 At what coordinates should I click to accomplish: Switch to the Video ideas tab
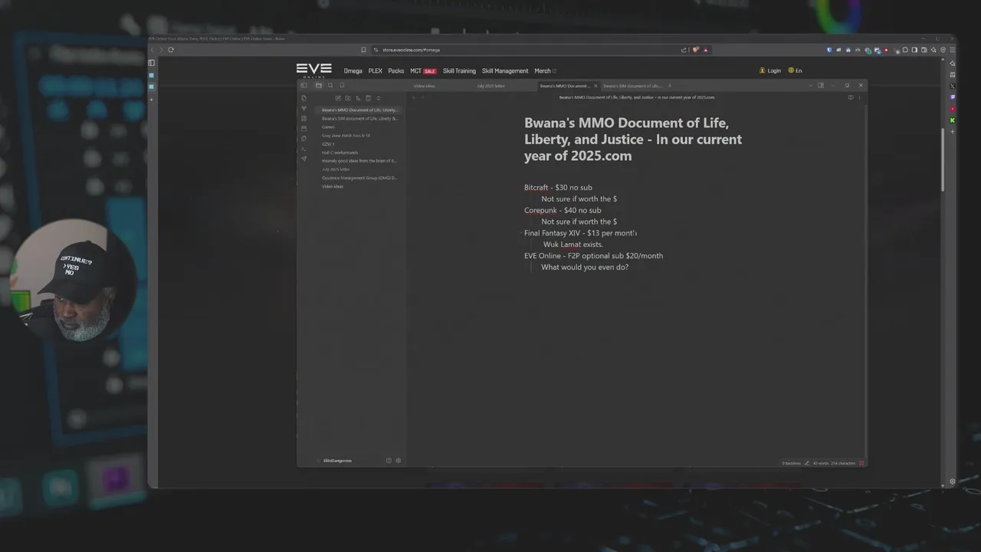[x=424, y=86]
